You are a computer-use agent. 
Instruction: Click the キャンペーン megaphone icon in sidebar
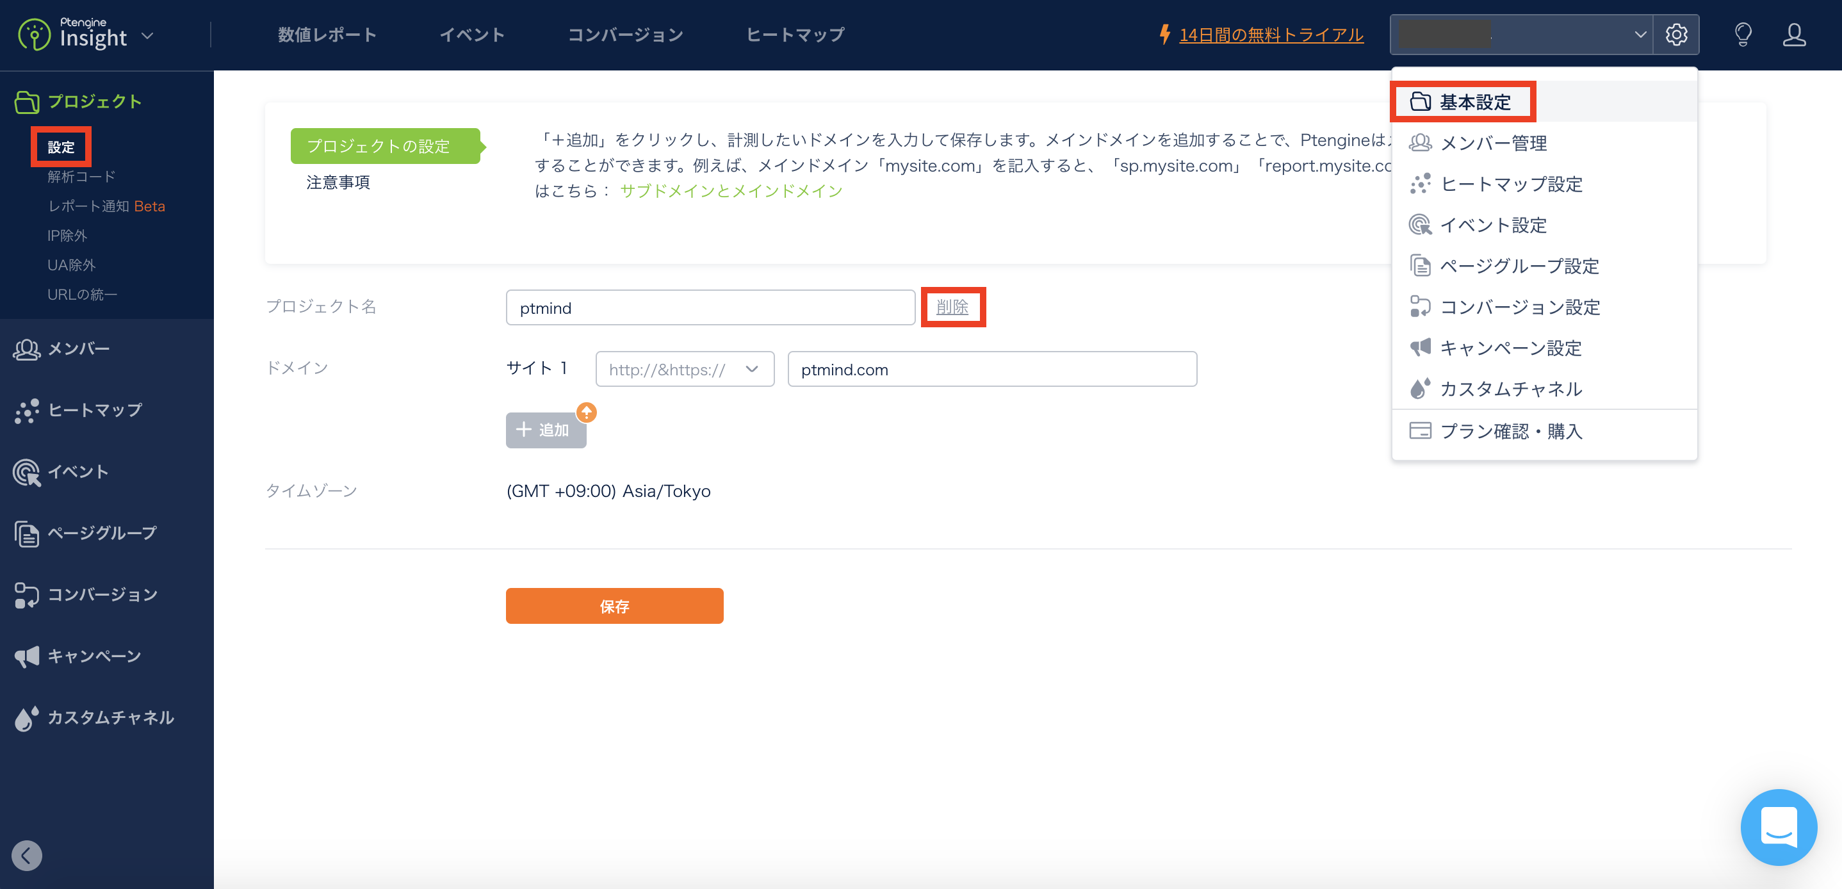point(27,657)
